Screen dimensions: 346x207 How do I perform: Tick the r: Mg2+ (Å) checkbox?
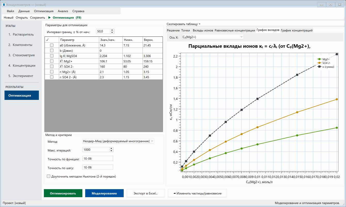coord(52,72)
